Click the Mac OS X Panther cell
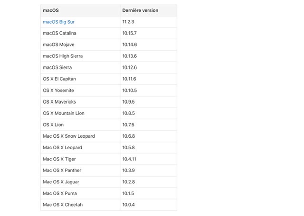The width and height of the screenshot is (304, 216). [x=62, y=171]
